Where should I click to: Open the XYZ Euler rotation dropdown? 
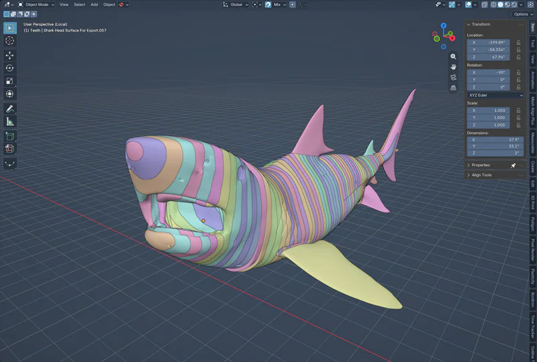click(x=495, y=95)
